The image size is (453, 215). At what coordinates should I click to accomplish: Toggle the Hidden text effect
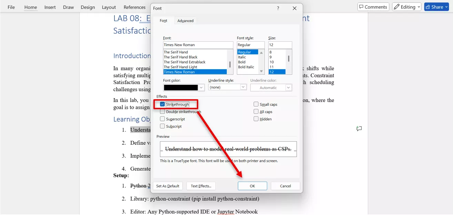256,119
